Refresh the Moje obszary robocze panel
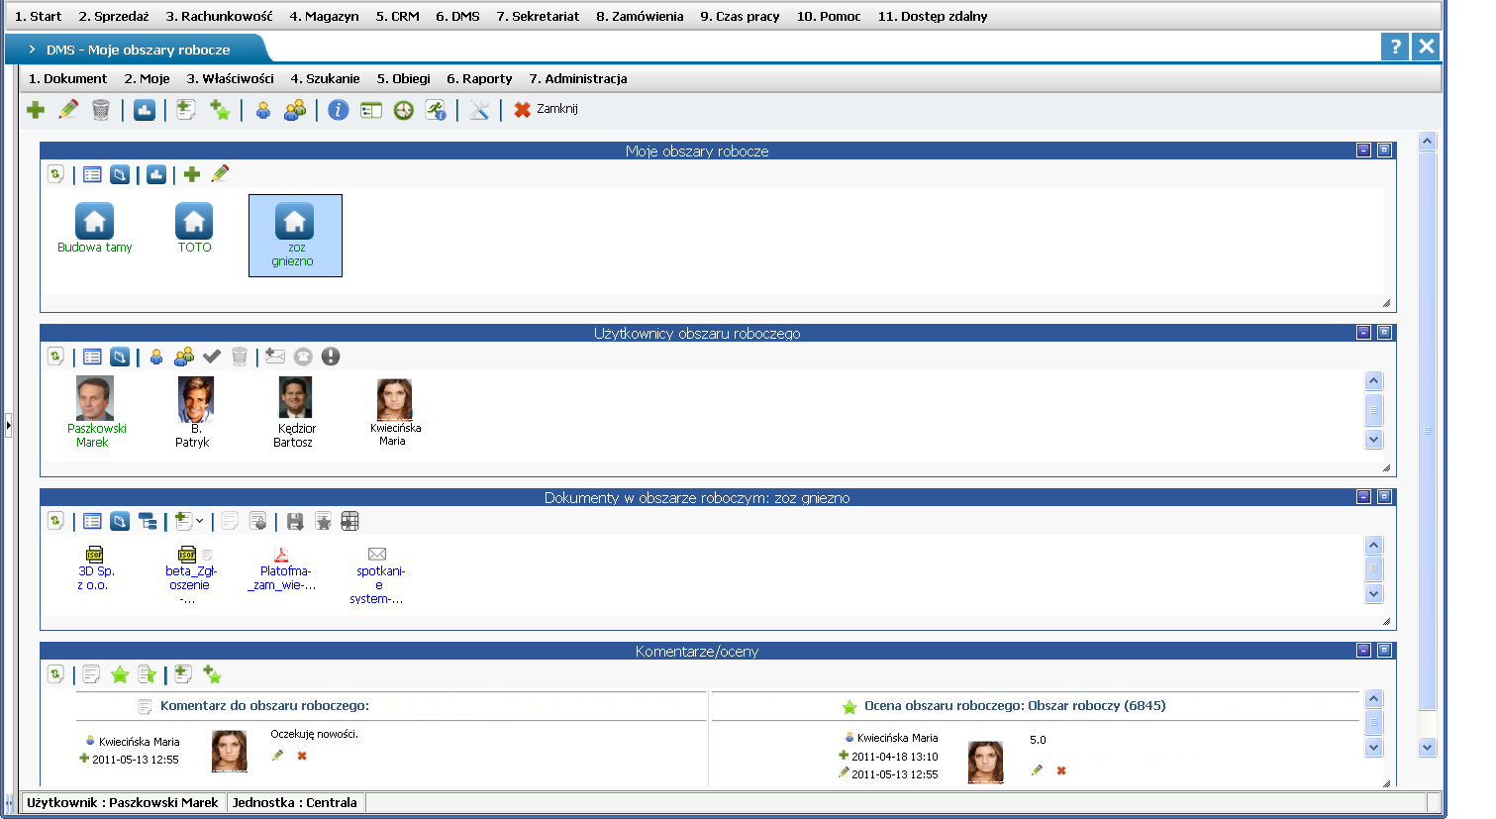Screen dimensions: 1496x819 [55, 174]
